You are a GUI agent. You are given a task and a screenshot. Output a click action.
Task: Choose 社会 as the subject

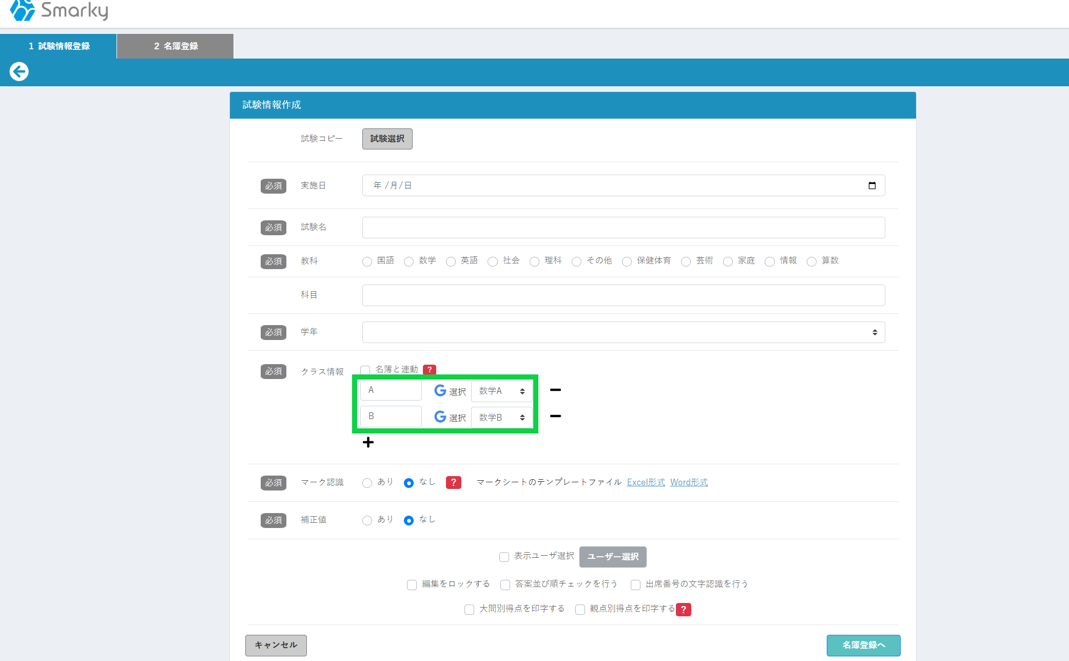coord(493,261)
